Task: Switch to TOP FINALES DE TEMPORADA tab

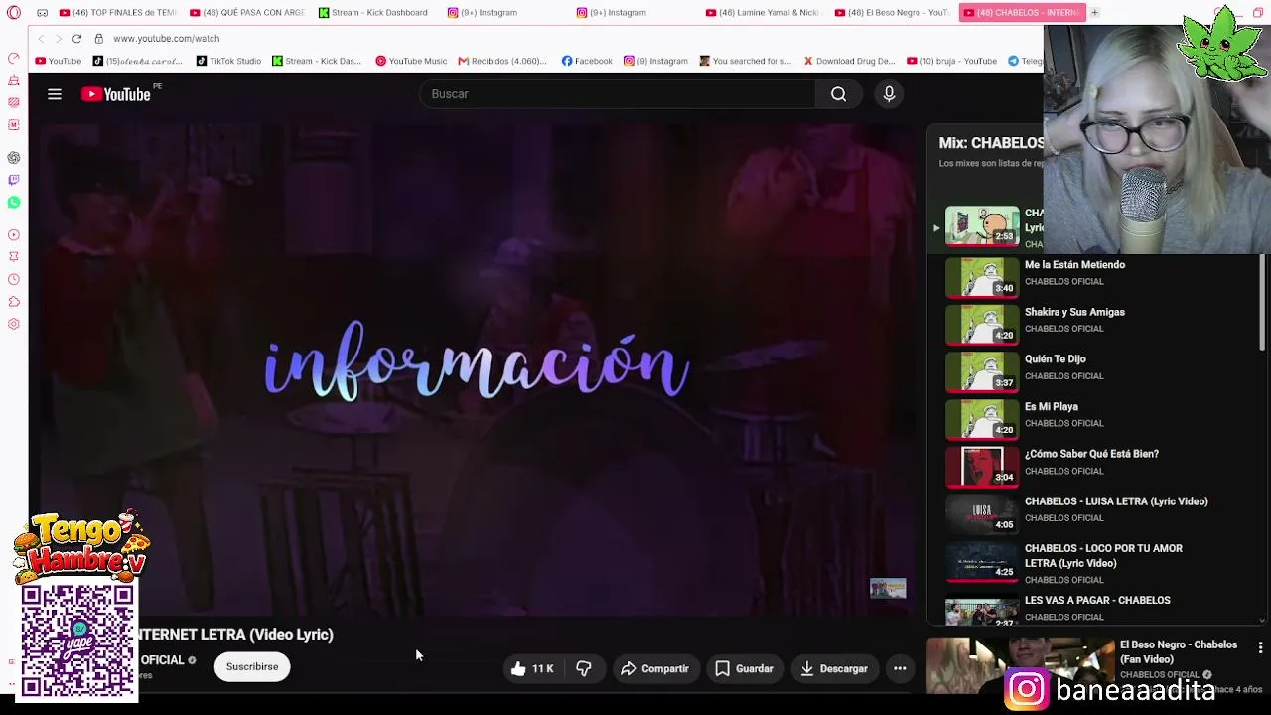Action: click(117, 13)
